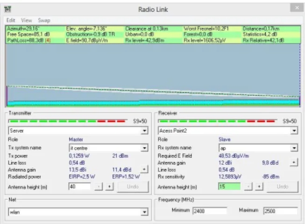The height and width of the screenshot is (224, 305).
Task: Click the plus button beside transmitter antenna gain
Action: coord(144,170)
